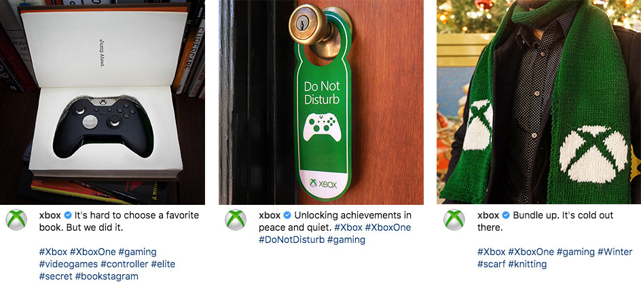Screen dimensions: 641x285
Task: Click the Xbox avatar beside the book caption
Action: tap(16, 220)
